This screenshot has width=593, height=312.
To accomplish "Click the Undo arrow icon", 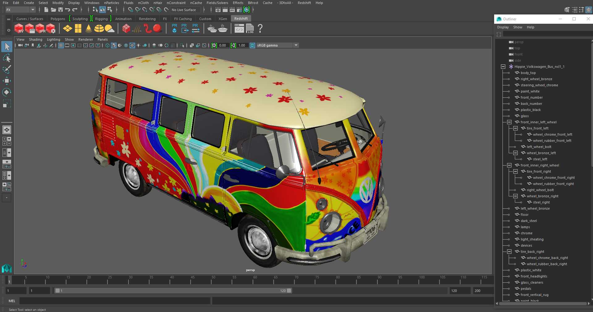I will point(68,10).
